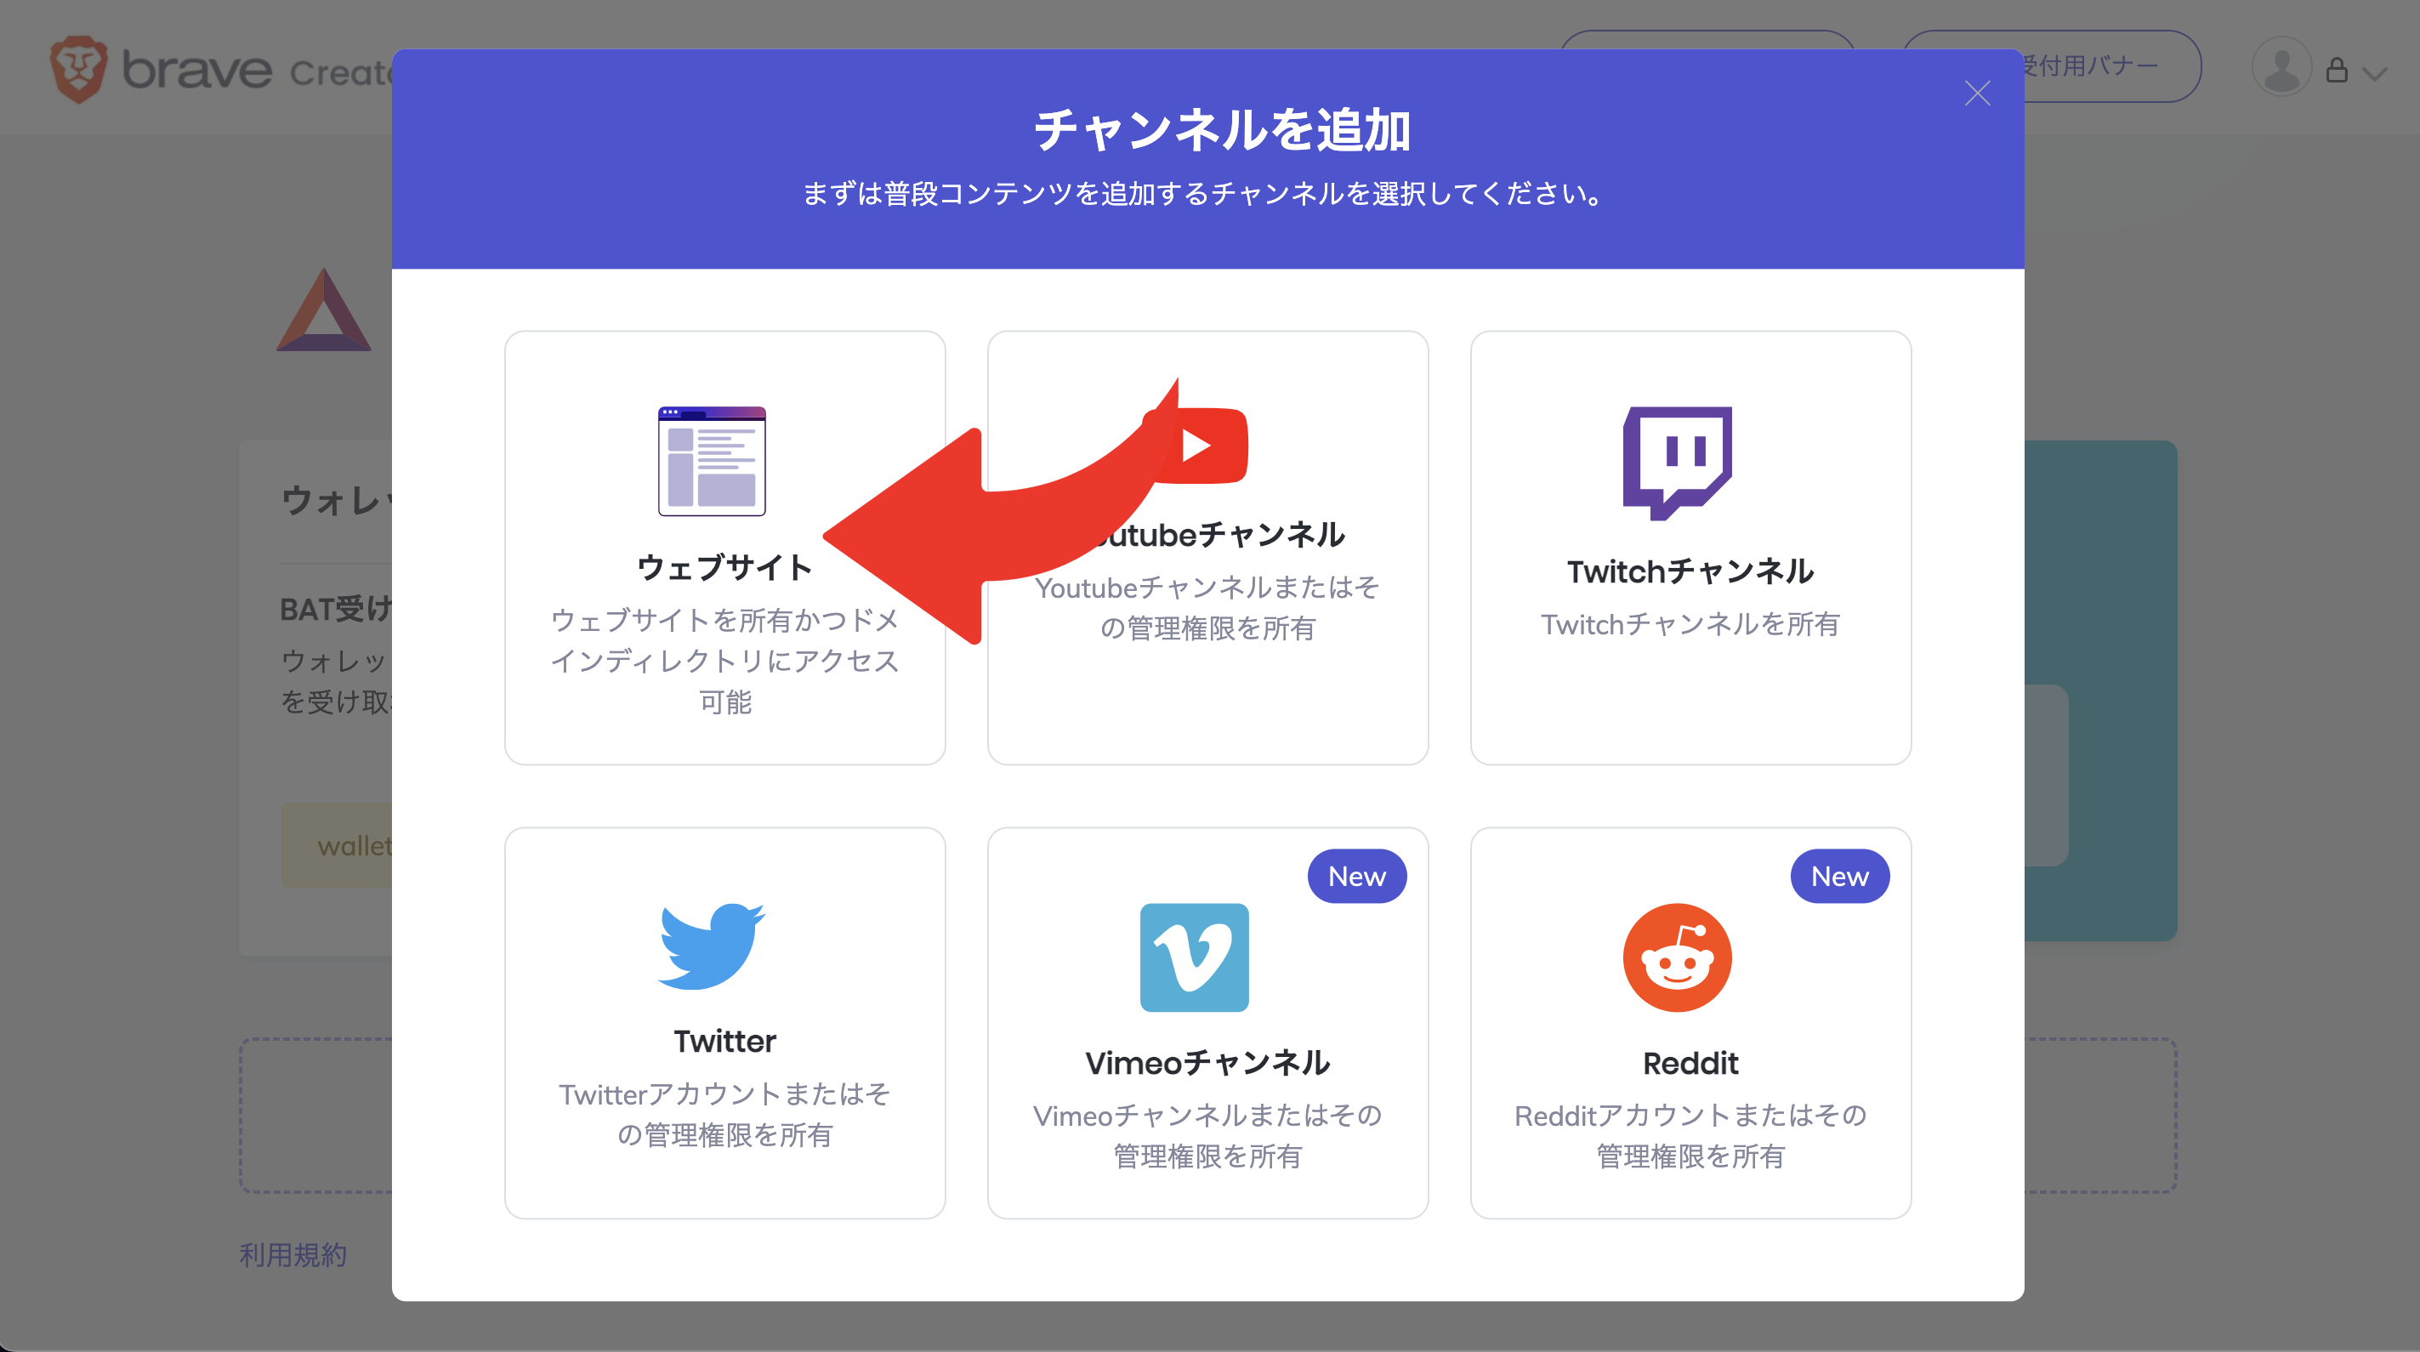
Task: Select the Reddit channel title
Action: coord(1690,1063)
